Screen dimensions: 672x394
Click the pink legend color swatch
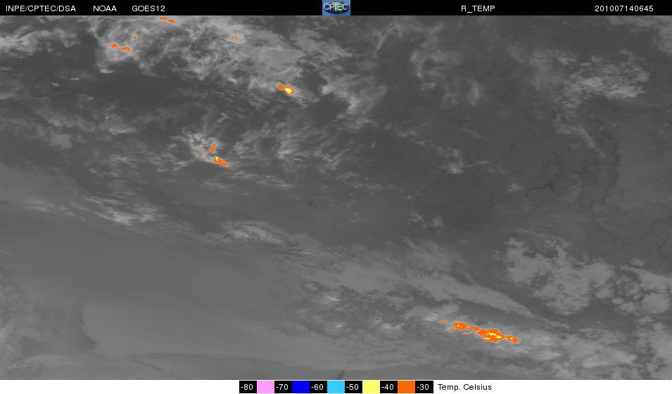265,387
